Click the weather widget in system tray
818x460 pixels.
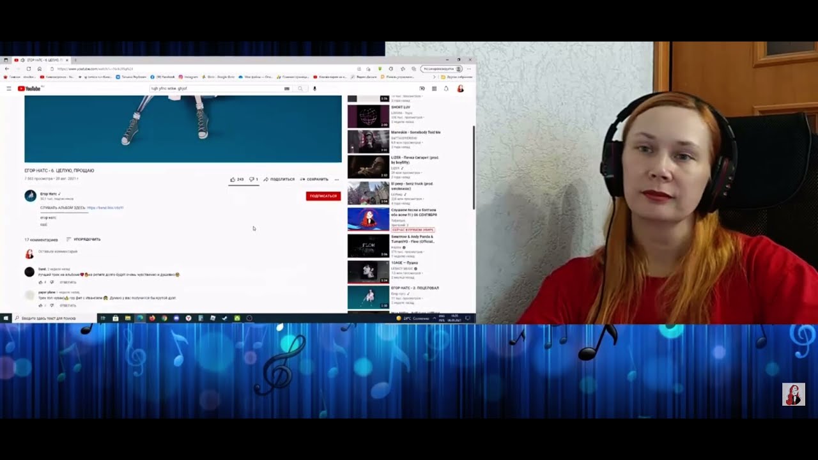coord(413,318)
